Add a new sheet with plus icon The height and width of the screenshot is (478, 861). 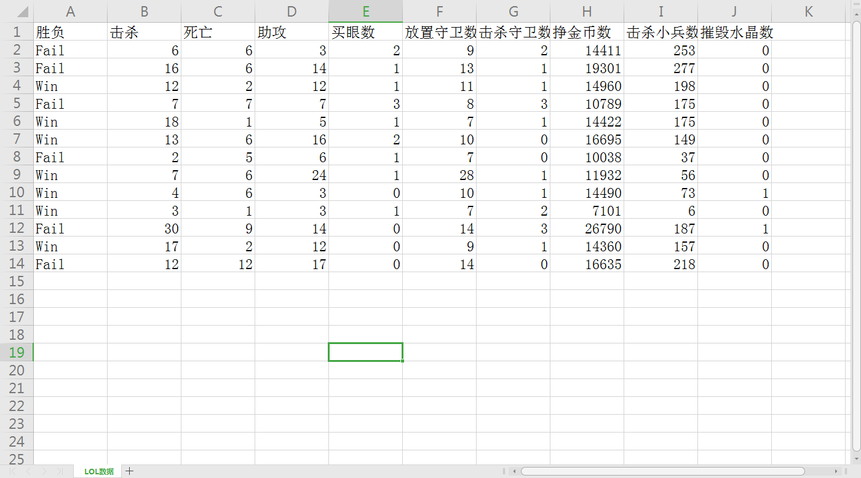(x=130, y=471)
